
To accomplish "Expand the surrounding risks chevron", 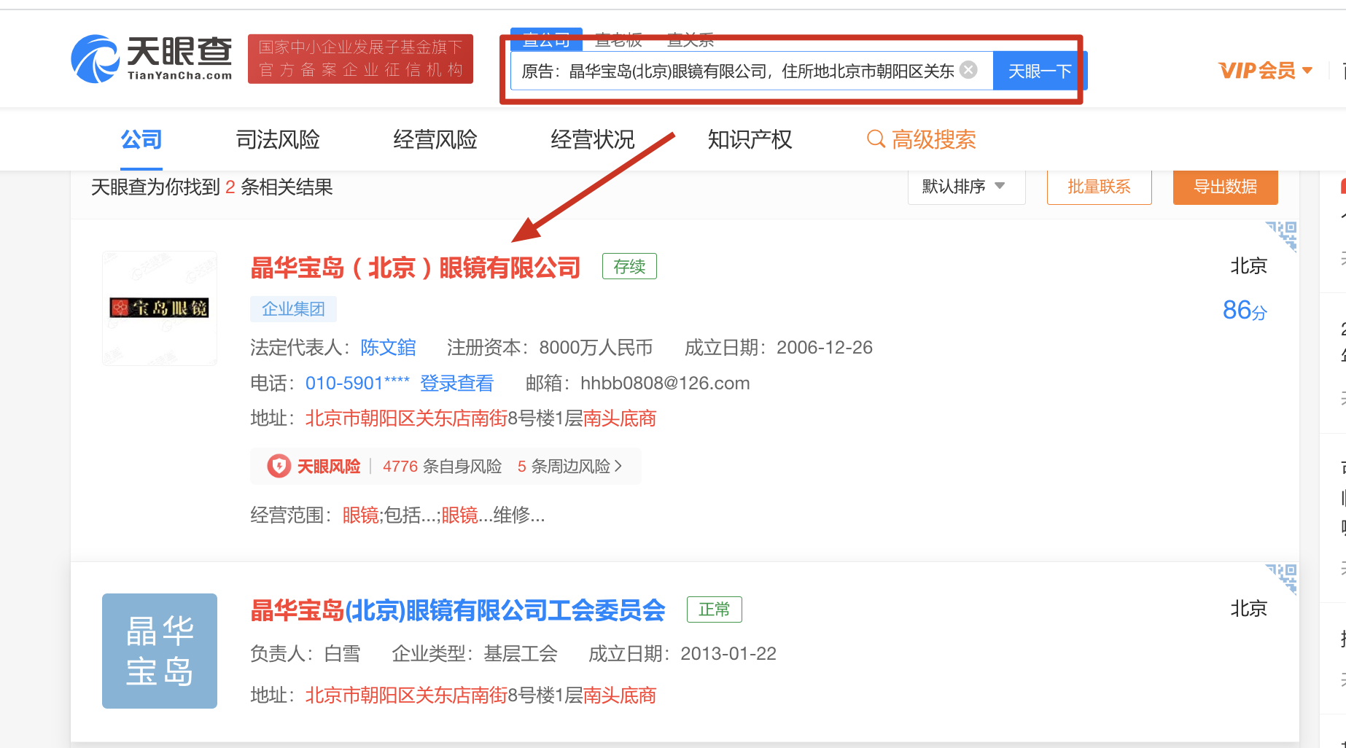I will 618,467.
